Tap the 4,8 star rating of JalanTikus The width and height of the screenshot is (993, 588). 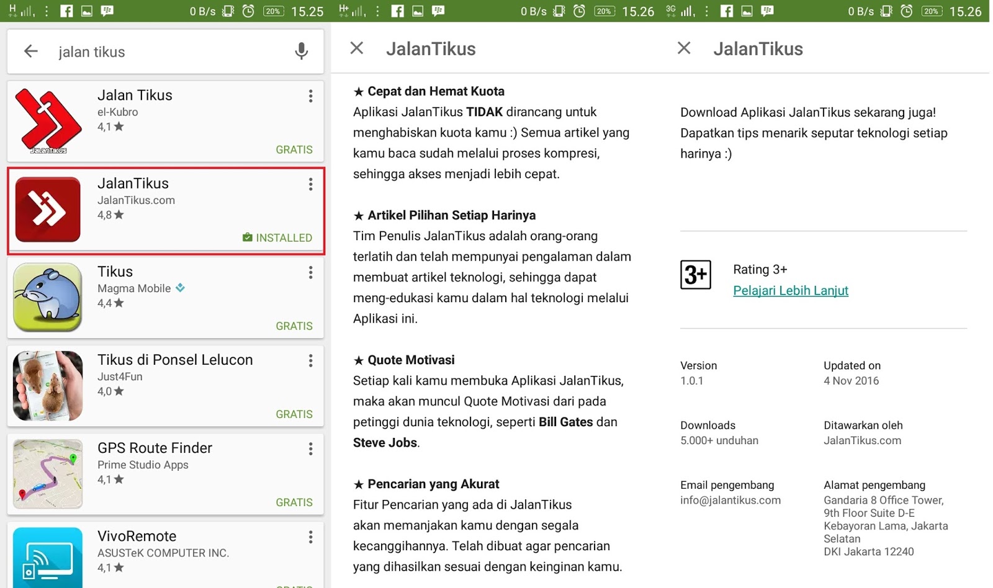110,215
